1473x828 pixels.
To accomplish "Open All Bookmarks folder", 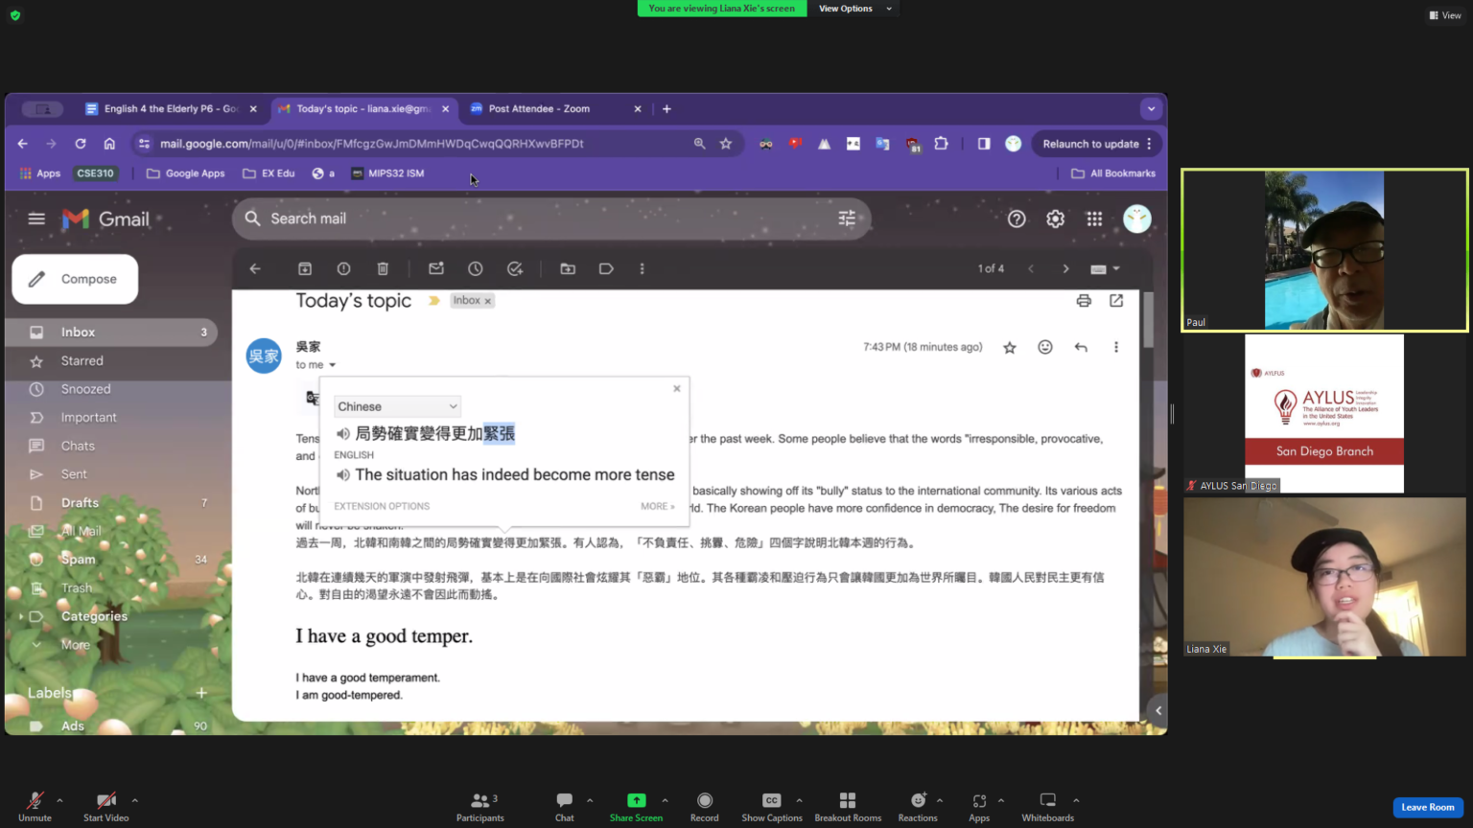I will [1113, 173].
